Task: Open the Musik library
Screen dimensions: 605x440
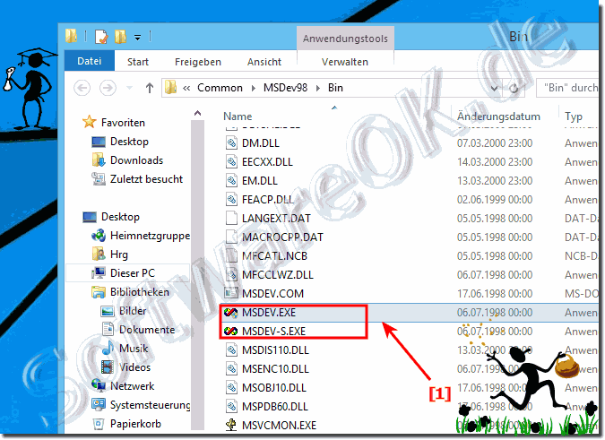Action: click(125, 349)
